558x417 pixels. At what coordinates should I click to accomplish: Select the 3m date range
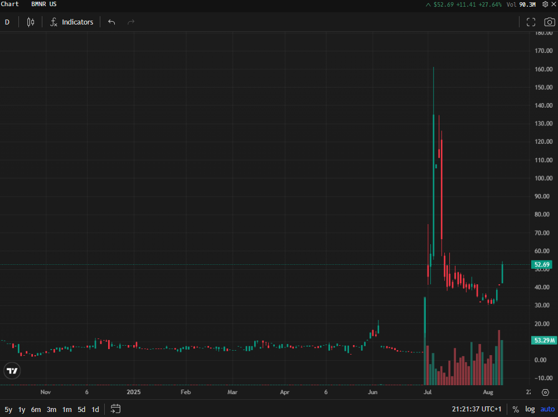tap(51, 410)
